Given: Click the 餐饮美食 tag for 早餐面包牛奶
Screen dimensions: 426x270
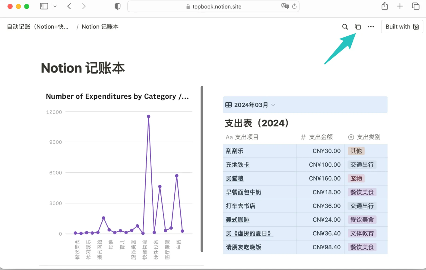Looking at the screenshot, I should point(362,192).
